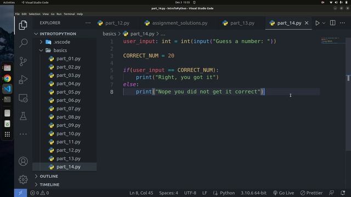351x197 pixels.
Task: Open Trash from the dock
Action: pos(7,124)
